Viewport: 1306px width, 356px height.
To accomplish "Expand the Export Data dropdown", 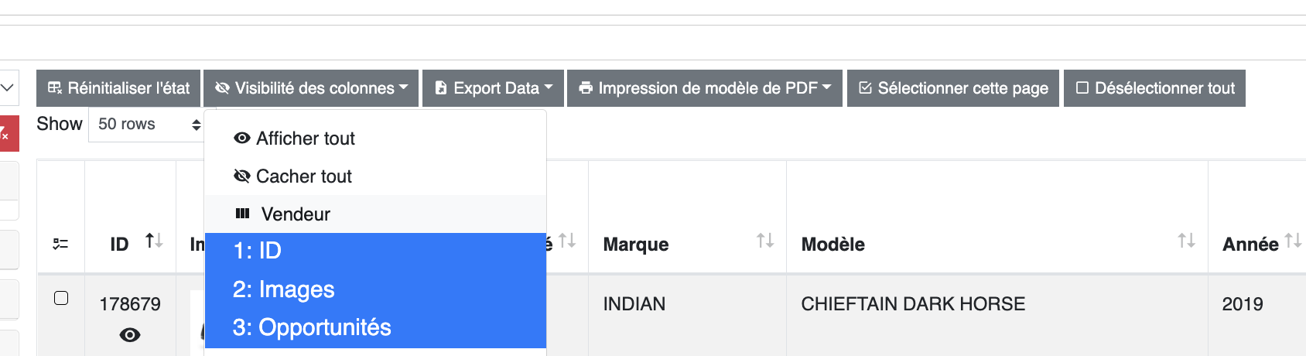I will [493, 88].
